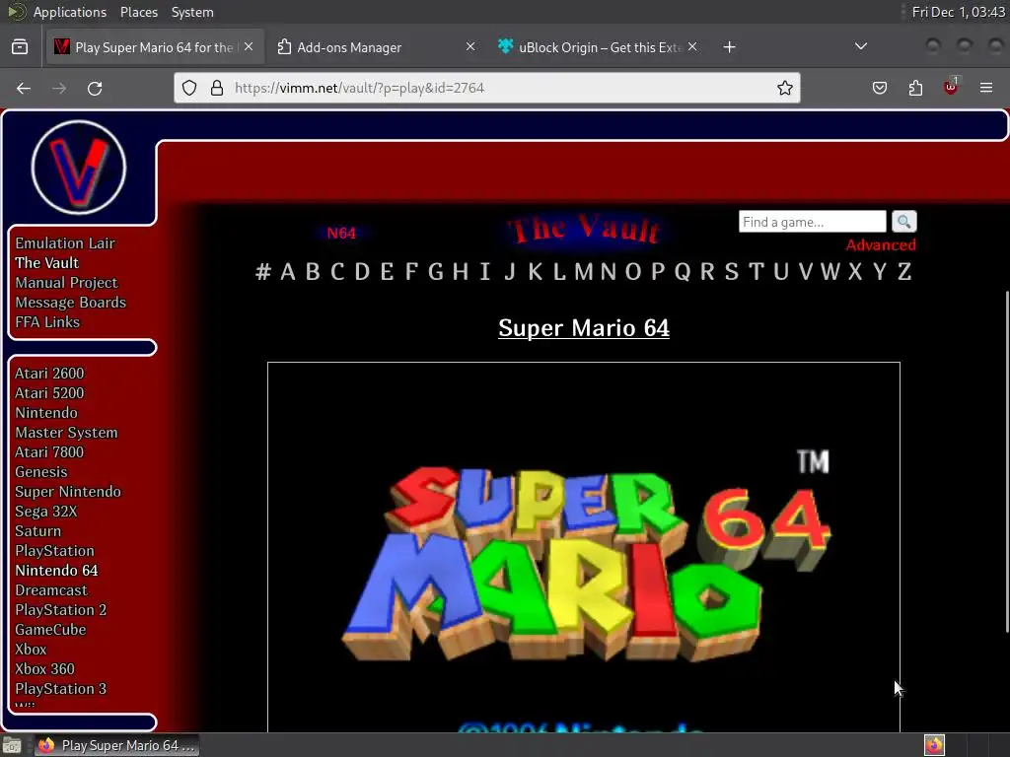1010x757 pixels.
Task: Click the distro logo beside Applications
Action: tap(16, 12)
